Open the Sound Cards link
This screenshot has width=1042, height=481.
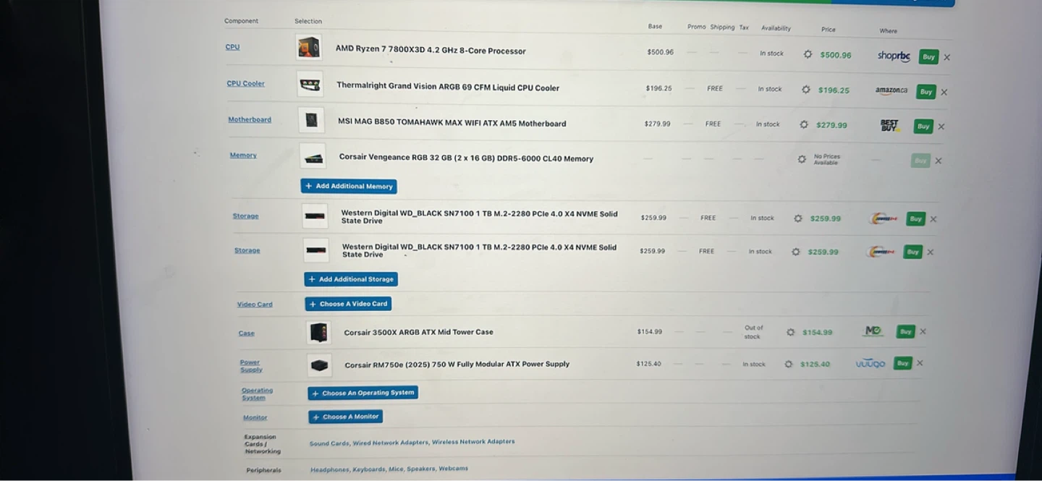tap(329, 443)
